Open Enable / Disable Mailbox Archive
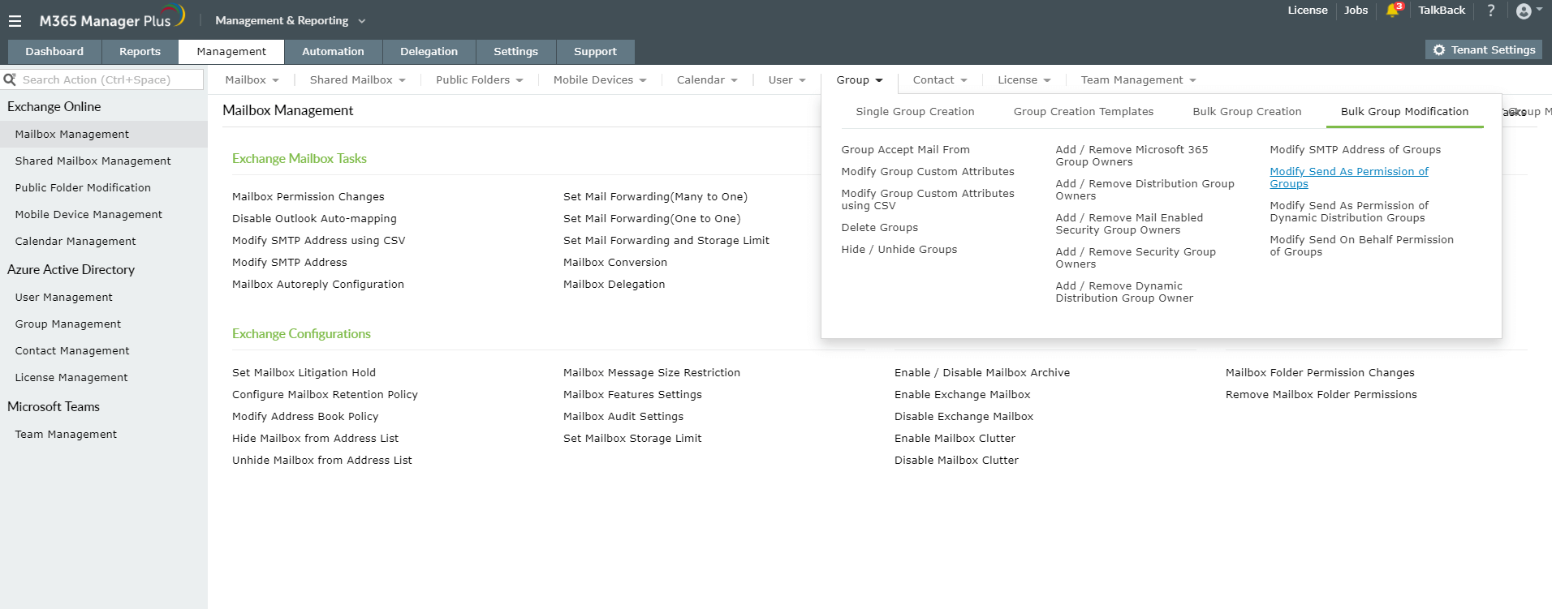This screenshot has width=1552, height=609. point(982,373)
